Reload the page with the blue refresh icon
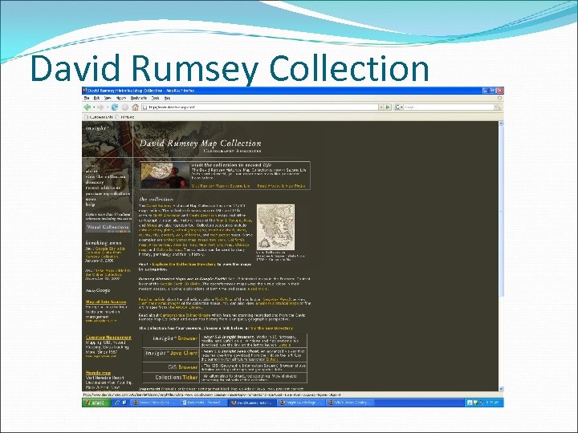Image resolution: width=578 pixels, height=433 pixels. 115,107
